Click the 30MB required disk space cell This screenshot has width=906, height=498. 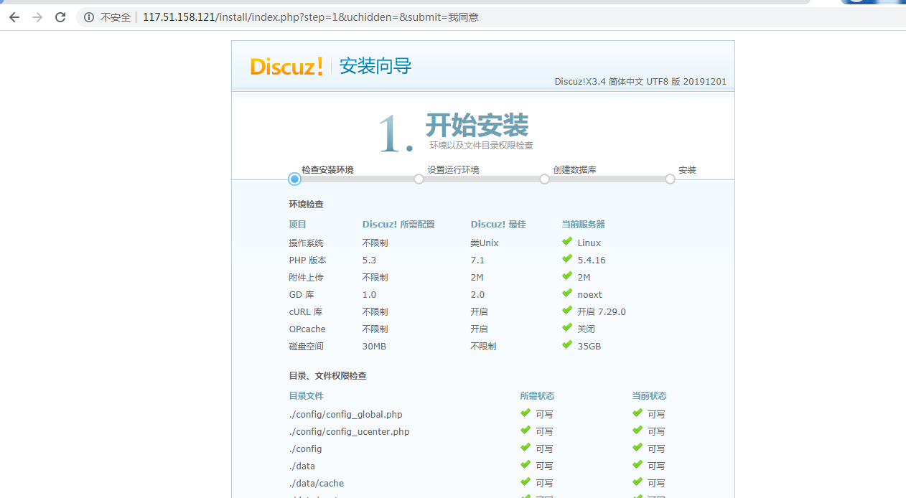374,347
